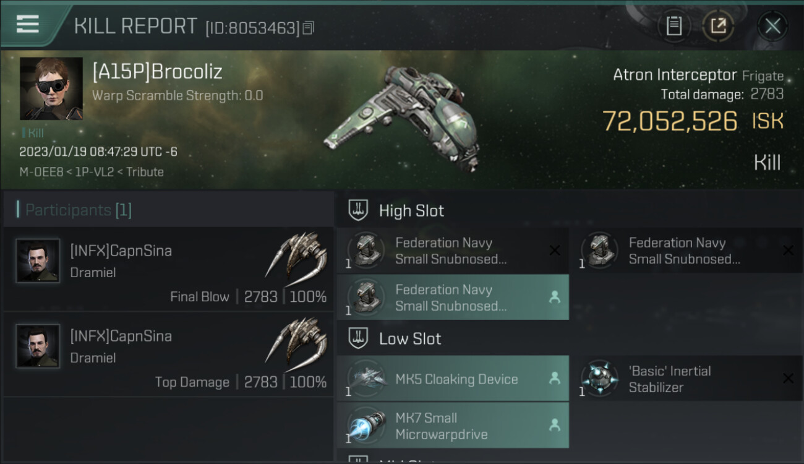Open the hamburger menu icon

[x=27, y=25]
